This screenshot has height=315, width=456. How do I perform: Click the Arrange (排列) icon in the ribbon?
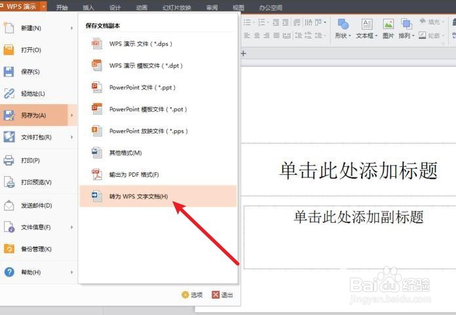coord(406,24)
